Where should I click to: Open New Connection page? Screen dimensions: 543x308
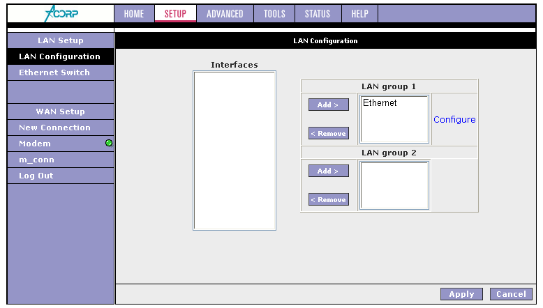coord(54,128)
